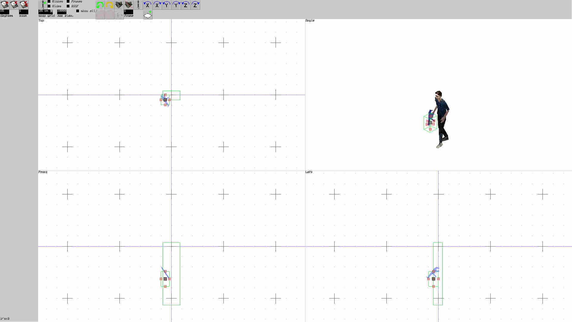Screen dimensions: 572x322
Task: Rotate object counterclockwise around the X axis
Action: point(148,5)
